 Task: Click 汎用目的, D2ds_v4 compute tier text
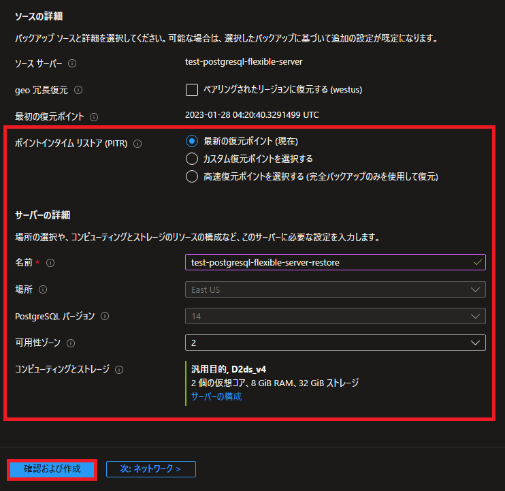point(229,369)
